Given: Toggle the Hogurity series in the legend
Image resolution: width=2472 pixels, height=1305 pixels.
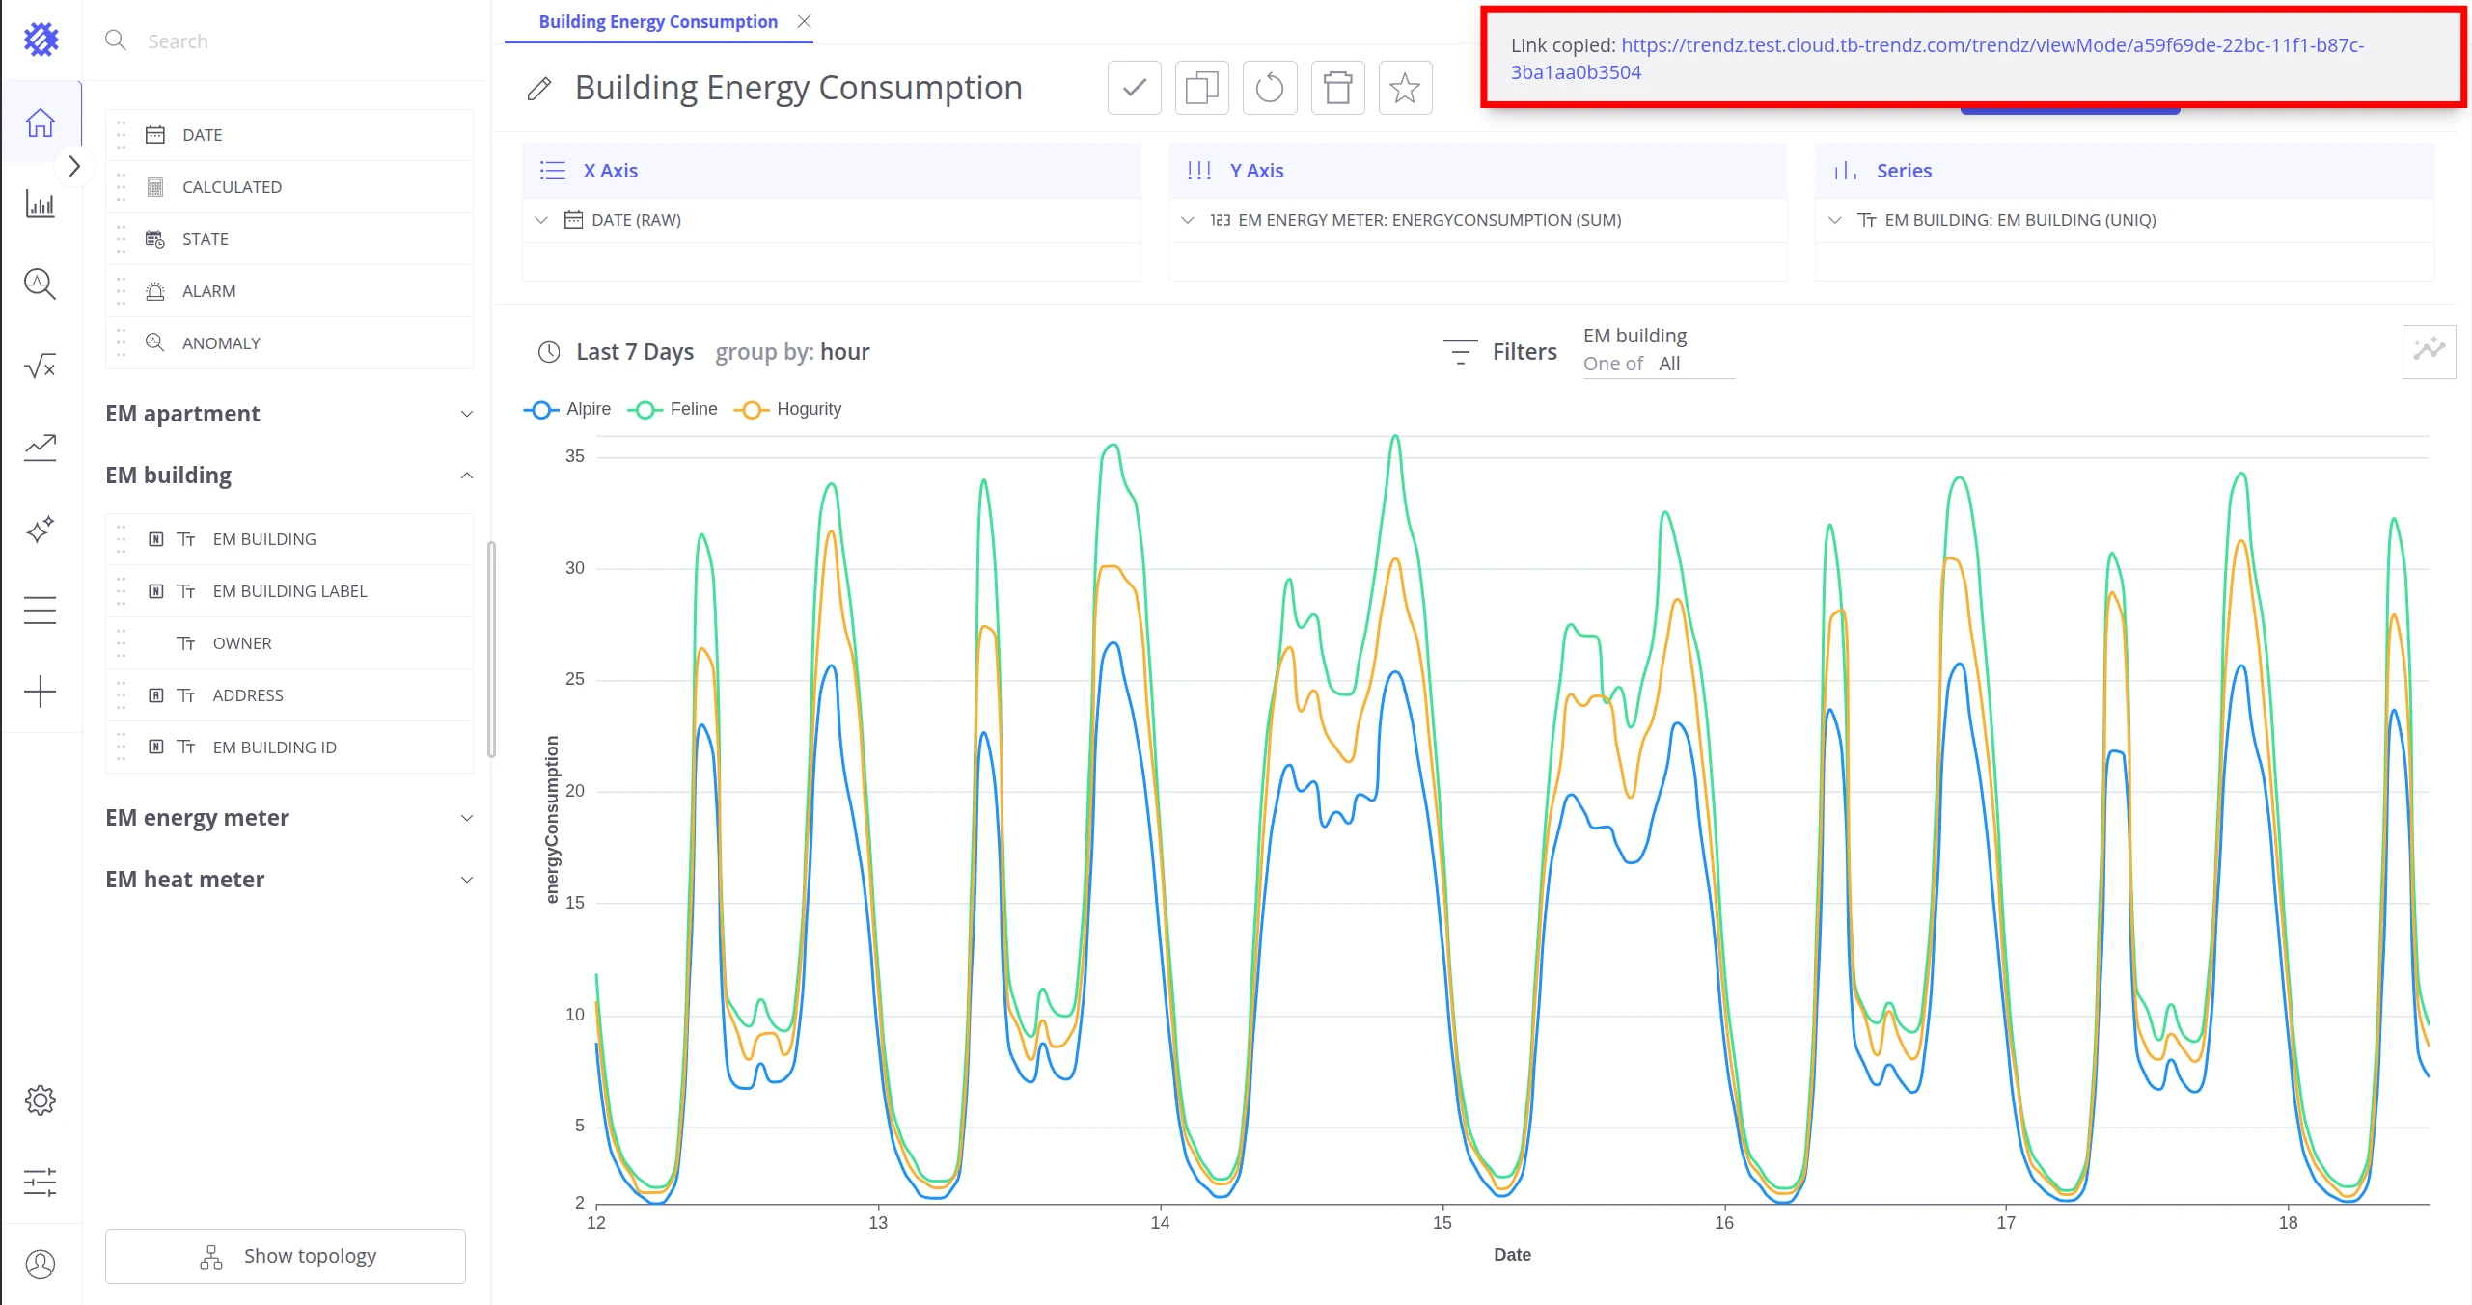Looking at the screenshot, I should point(787,409).
